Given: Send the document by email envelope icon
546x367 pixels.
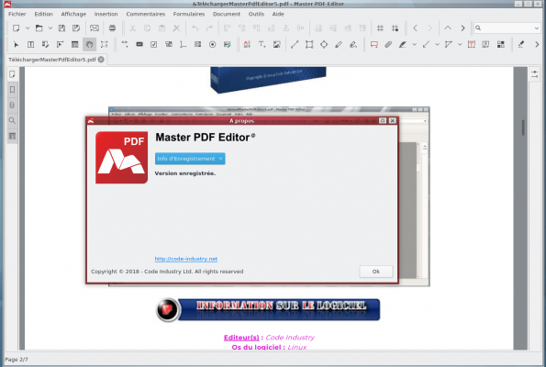Looking at the screenshot, I should (95, 28).
